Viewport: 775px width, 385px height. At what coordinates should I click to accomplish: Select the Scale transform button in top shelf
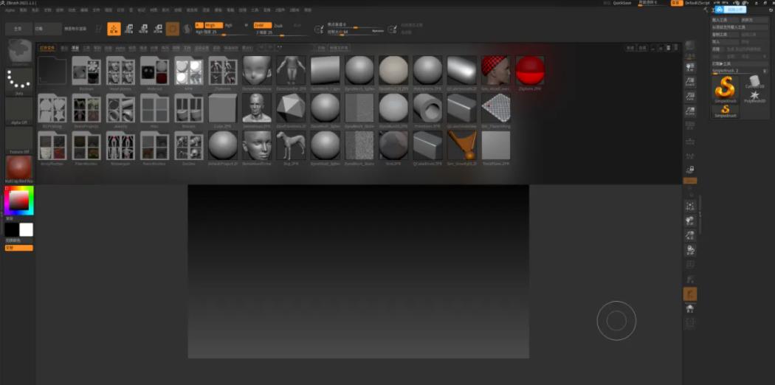click(143, 29)
